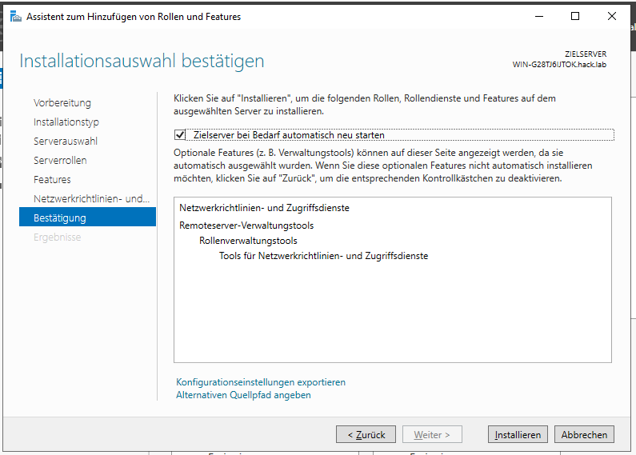The height and width of the screenshot is (455, 636).
Task: Select Netzwerkrichtlinien- und Zugriffsdienste in the list
Action: pyautogui.click(x=264, y=208)
